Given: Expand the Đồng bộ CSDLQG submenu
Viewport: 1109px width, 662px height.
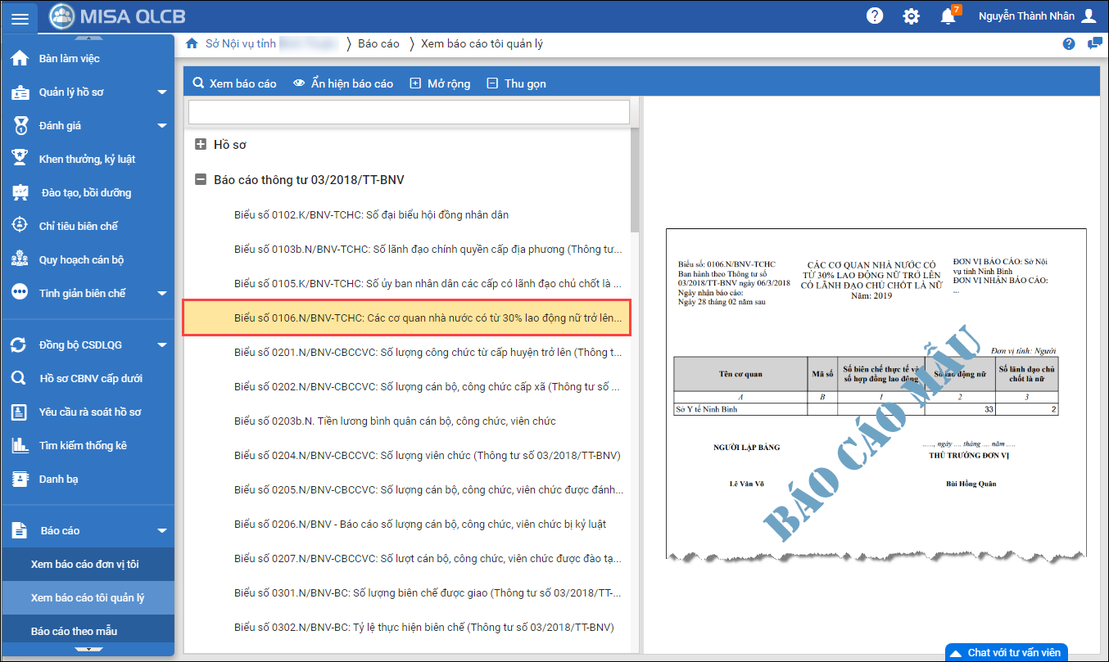Looking at the screenshot, I should (161, 345).
